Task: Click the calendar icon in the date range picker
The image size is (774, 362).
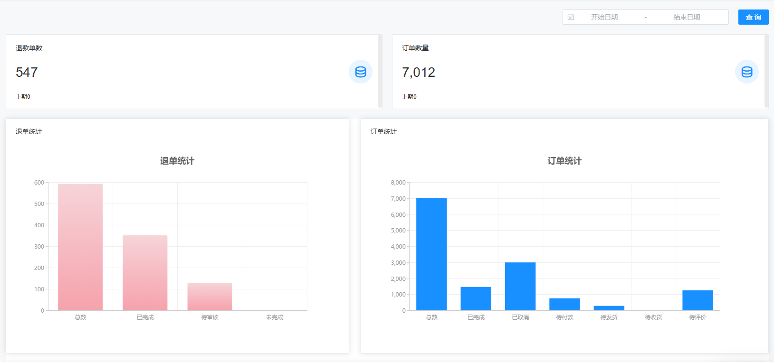Action: [x=571, y=17]
